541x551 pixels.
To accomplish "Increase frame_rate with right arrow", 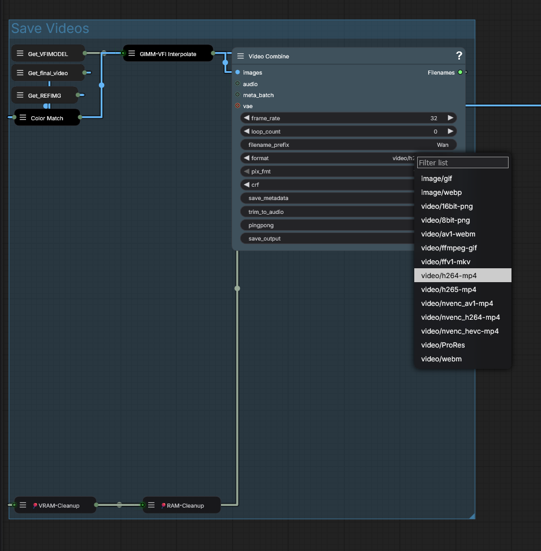I will click(x=450, y=118).
